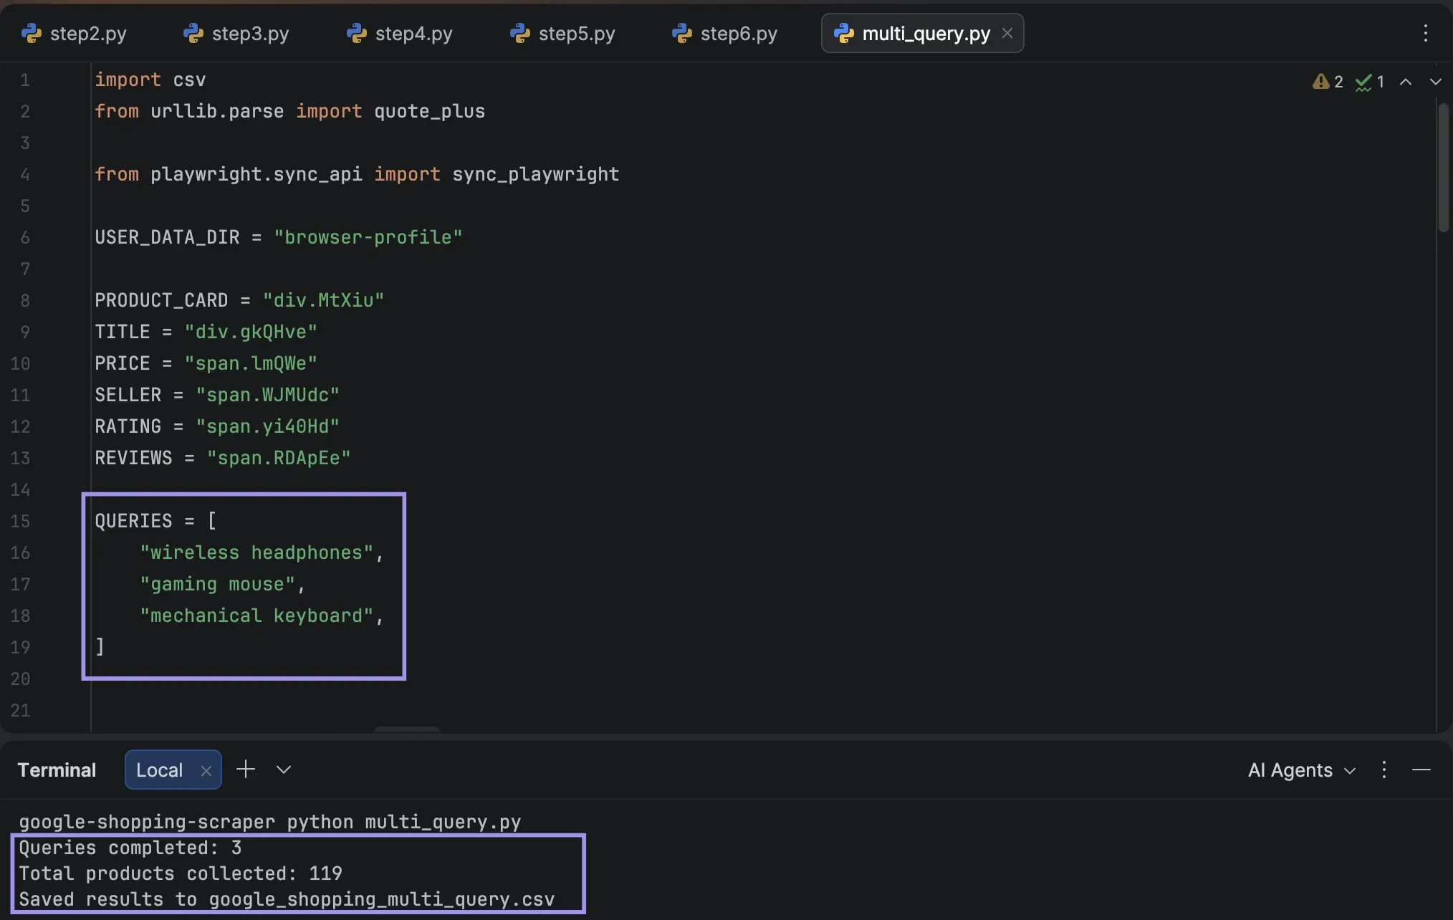Viewport: 1453px width, 920px height.
Task: Go to previous highlighted problem arrow
Action: [x=1406, y=82]
